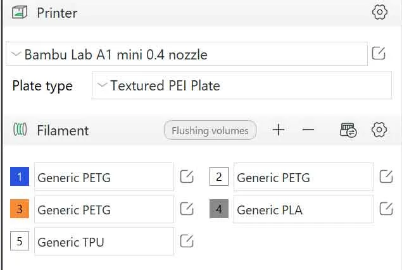The image size is (402, 270).
Task: Edit filament 5 Generic TPU preset
Action: coord(187,241)
